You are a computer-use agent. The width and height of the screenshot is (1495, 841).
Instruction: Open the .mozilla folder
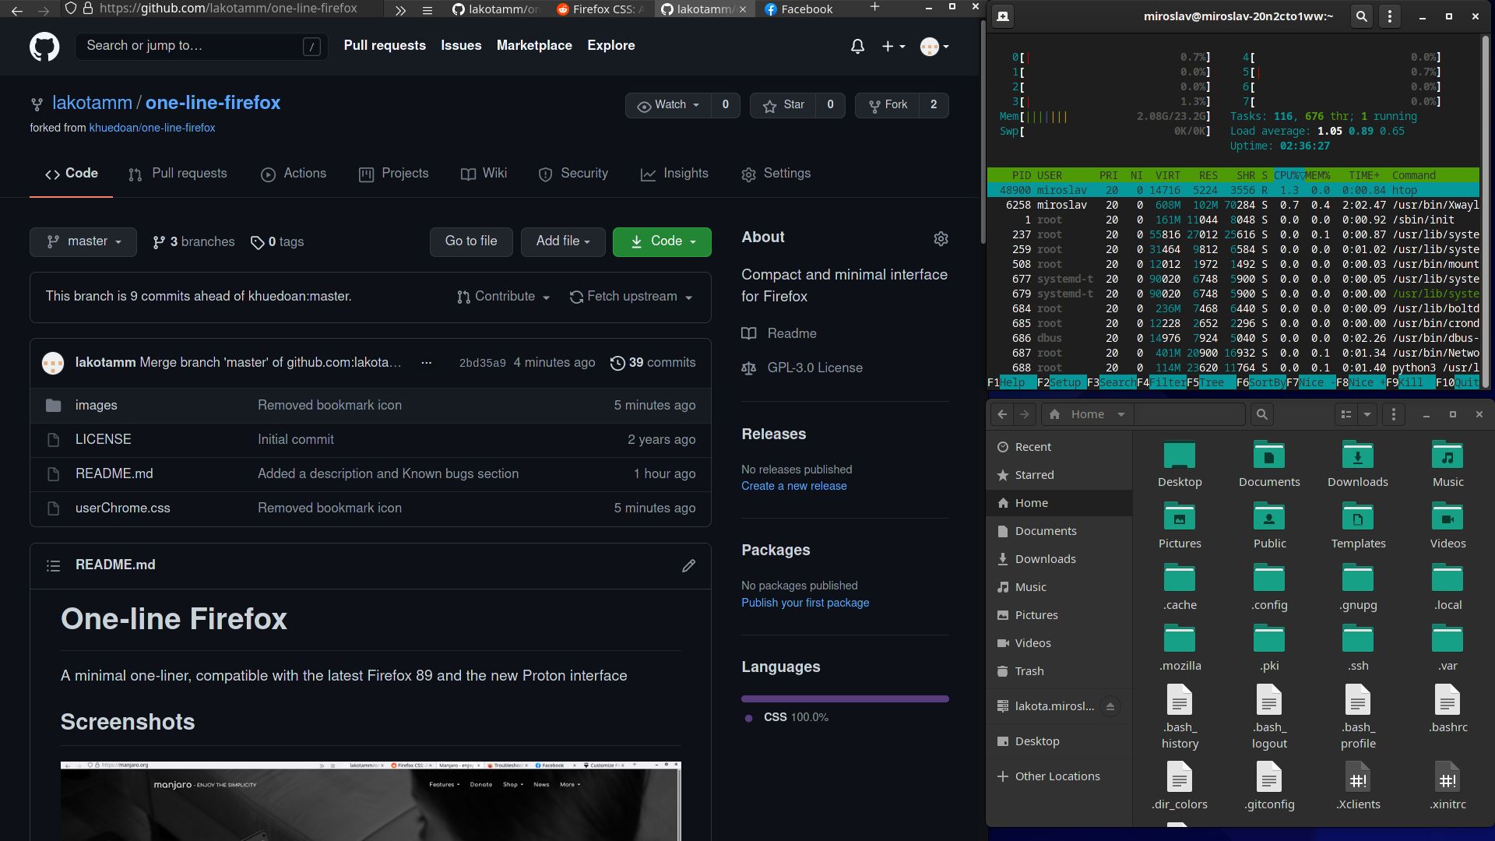click(1179, 639)
